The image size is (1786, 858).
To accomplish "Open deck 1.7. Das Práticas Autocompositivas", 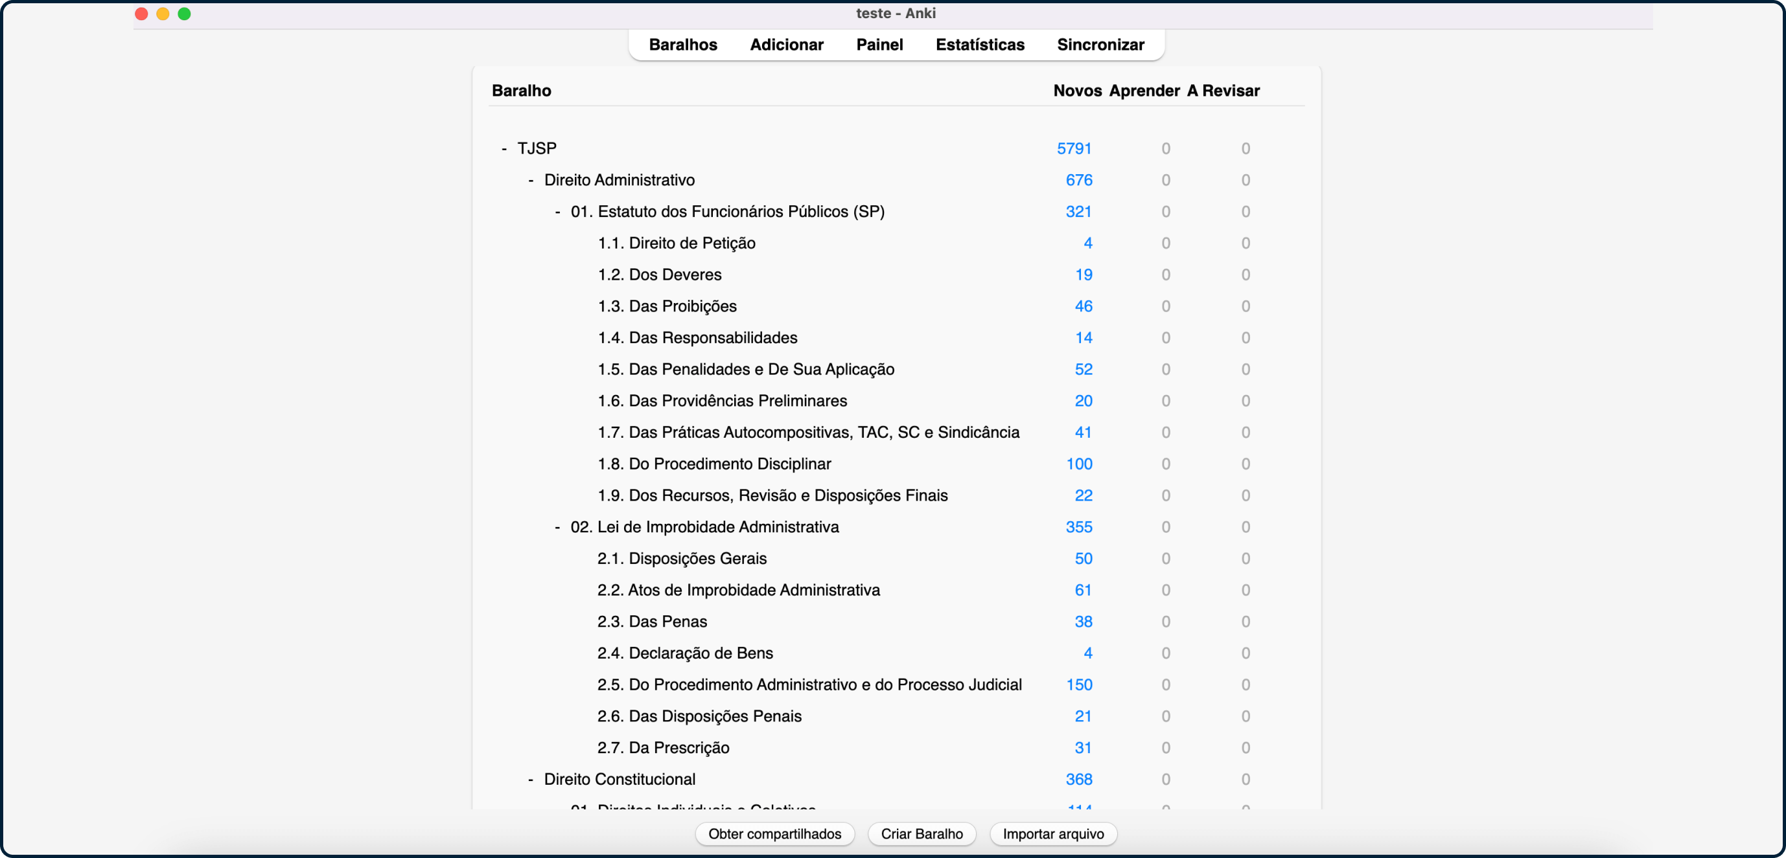I will 808,433.
